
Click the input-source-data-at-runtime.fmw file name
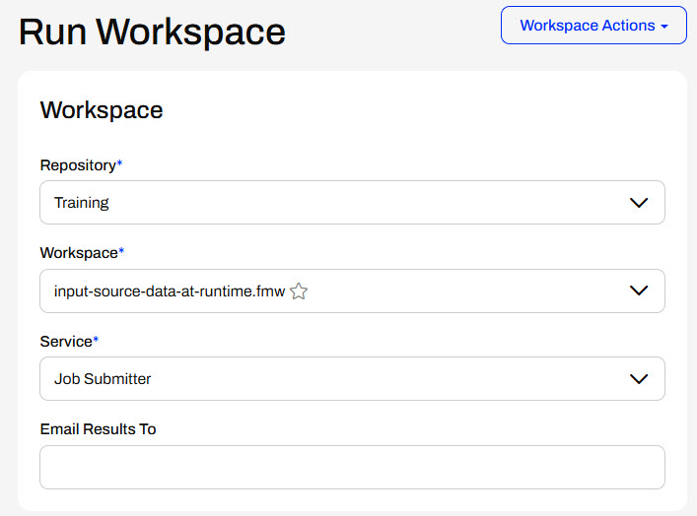pyautogui.click(x=170, y=291)
